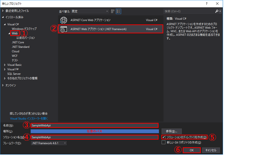The height and width of the screenshot is (156, 273).
Task: Select the .NET Core category
Action: [x=18, y=42]
